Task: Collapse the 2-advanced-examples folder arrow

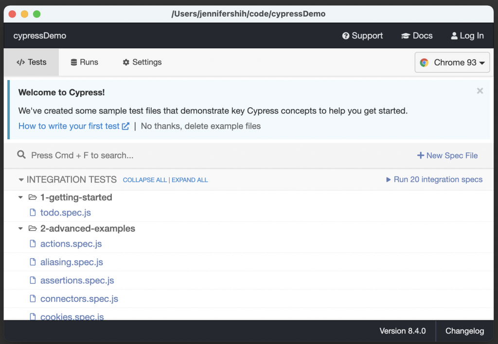Action: 20,229
